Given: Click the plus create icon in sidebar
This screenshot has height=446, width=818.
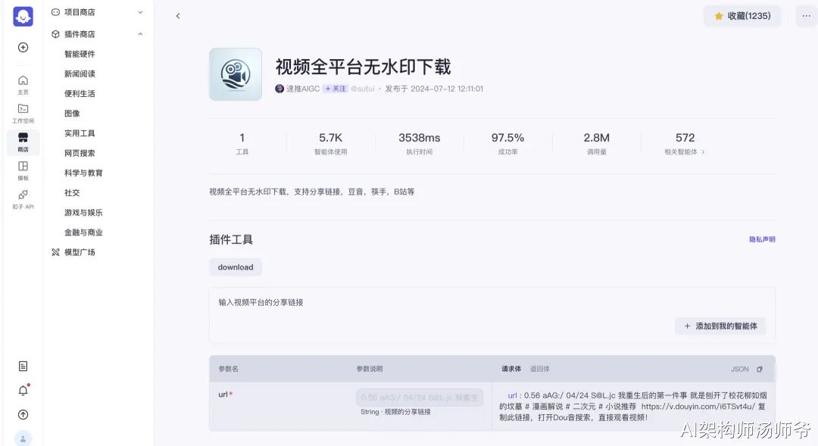Looking at the screenshot, I should (x=23, y=48).
